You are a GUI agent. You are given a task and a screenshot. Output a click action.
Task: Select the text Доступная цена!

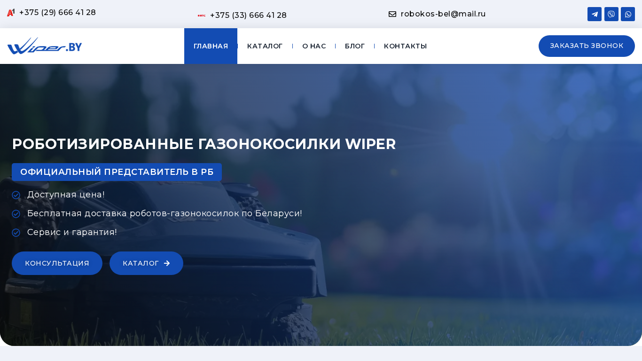point(66,195)
